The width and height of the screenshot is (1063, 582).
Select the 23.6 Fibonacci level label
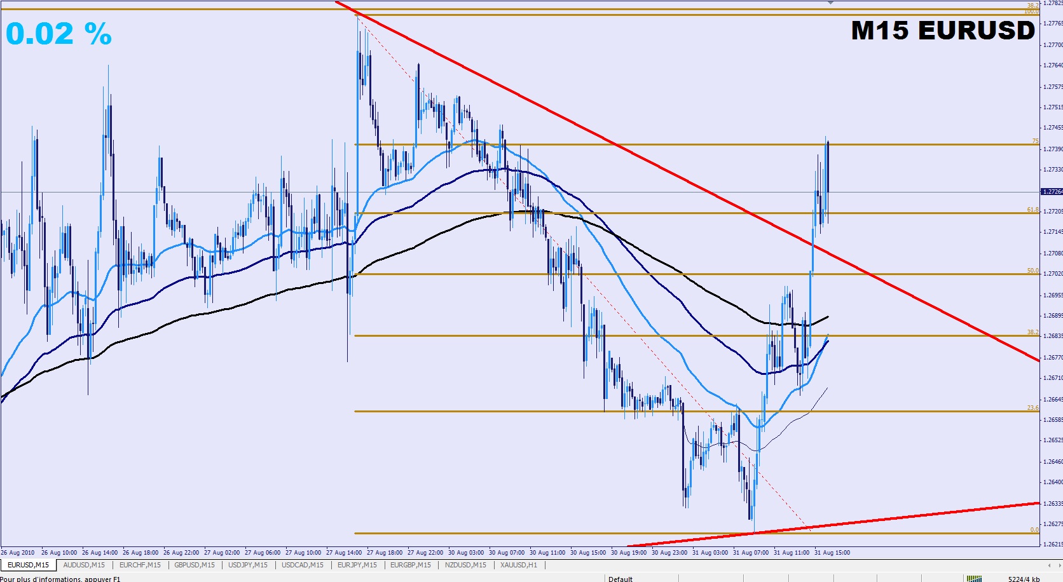point(1033,408)
